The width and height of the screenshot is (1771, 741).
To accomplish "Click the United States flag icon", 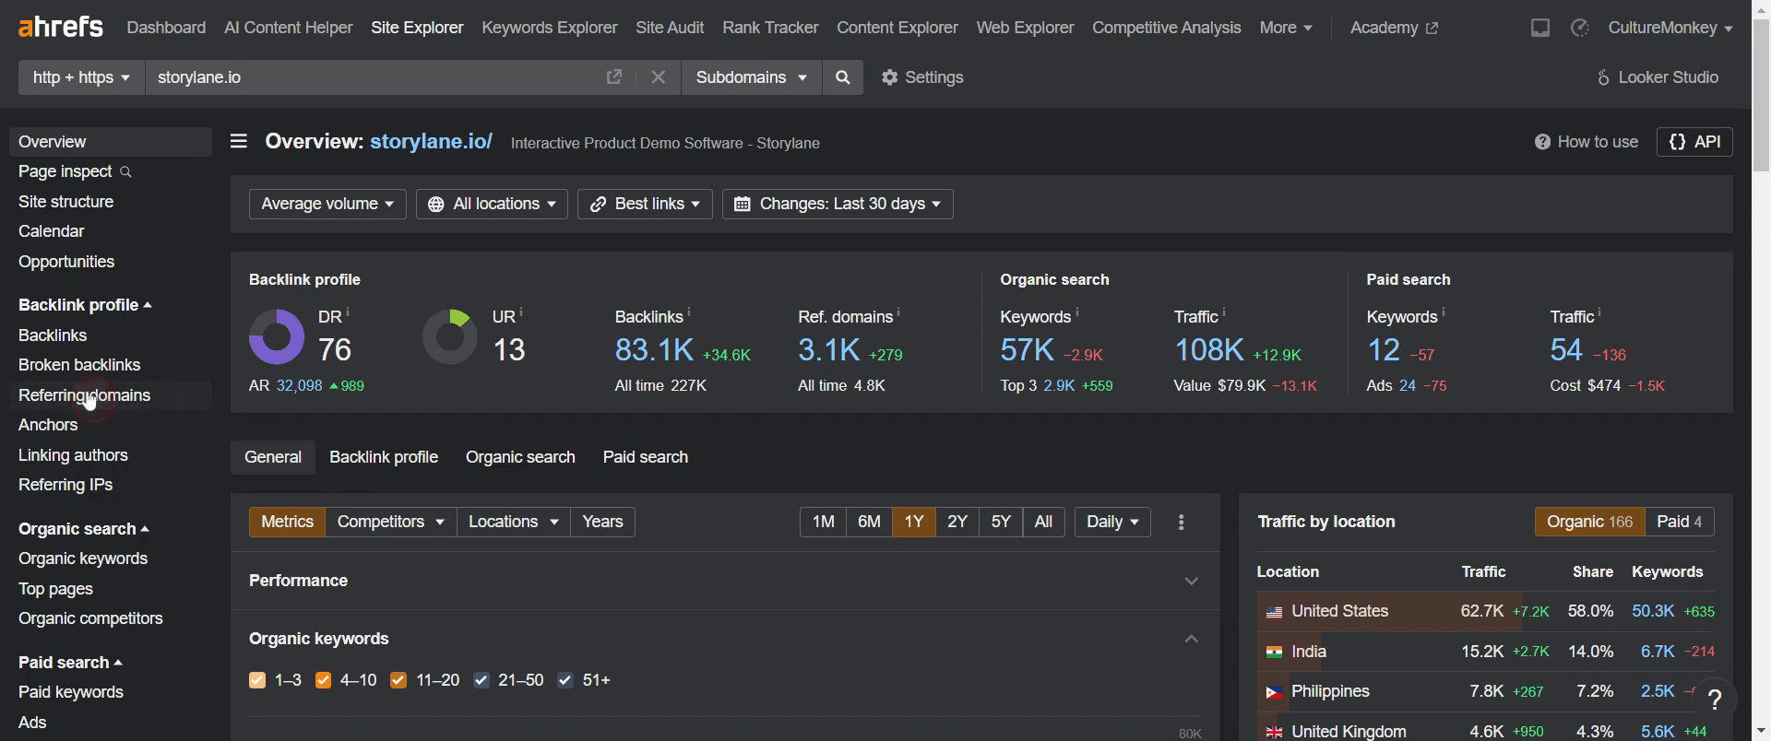I will (x=1274, y=612).
